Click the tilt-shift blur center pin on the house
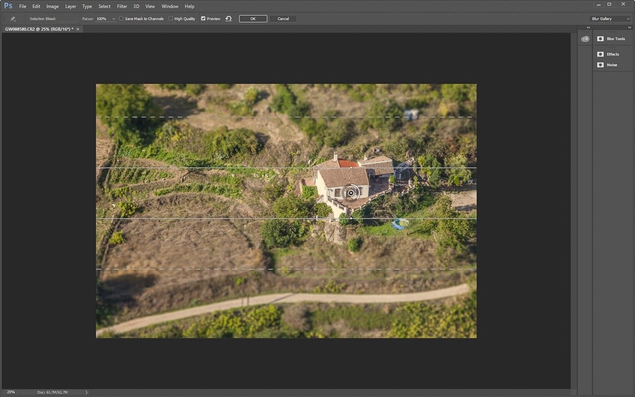 pyautogui.click(x=351, y=193)
